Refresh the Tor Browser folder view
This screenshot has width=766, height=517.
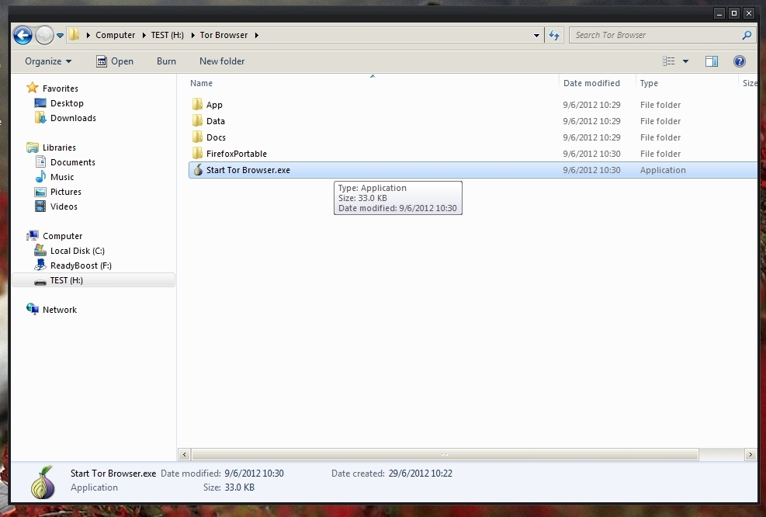[554, 35]
